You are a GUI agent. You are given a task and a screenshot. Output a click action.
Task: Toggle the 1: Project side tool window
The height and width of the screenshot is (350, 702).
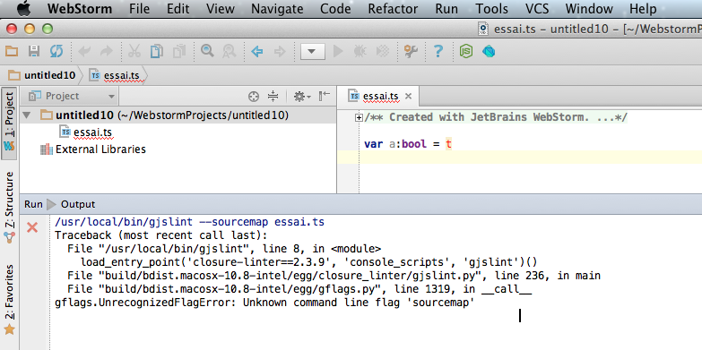point(9,124)
